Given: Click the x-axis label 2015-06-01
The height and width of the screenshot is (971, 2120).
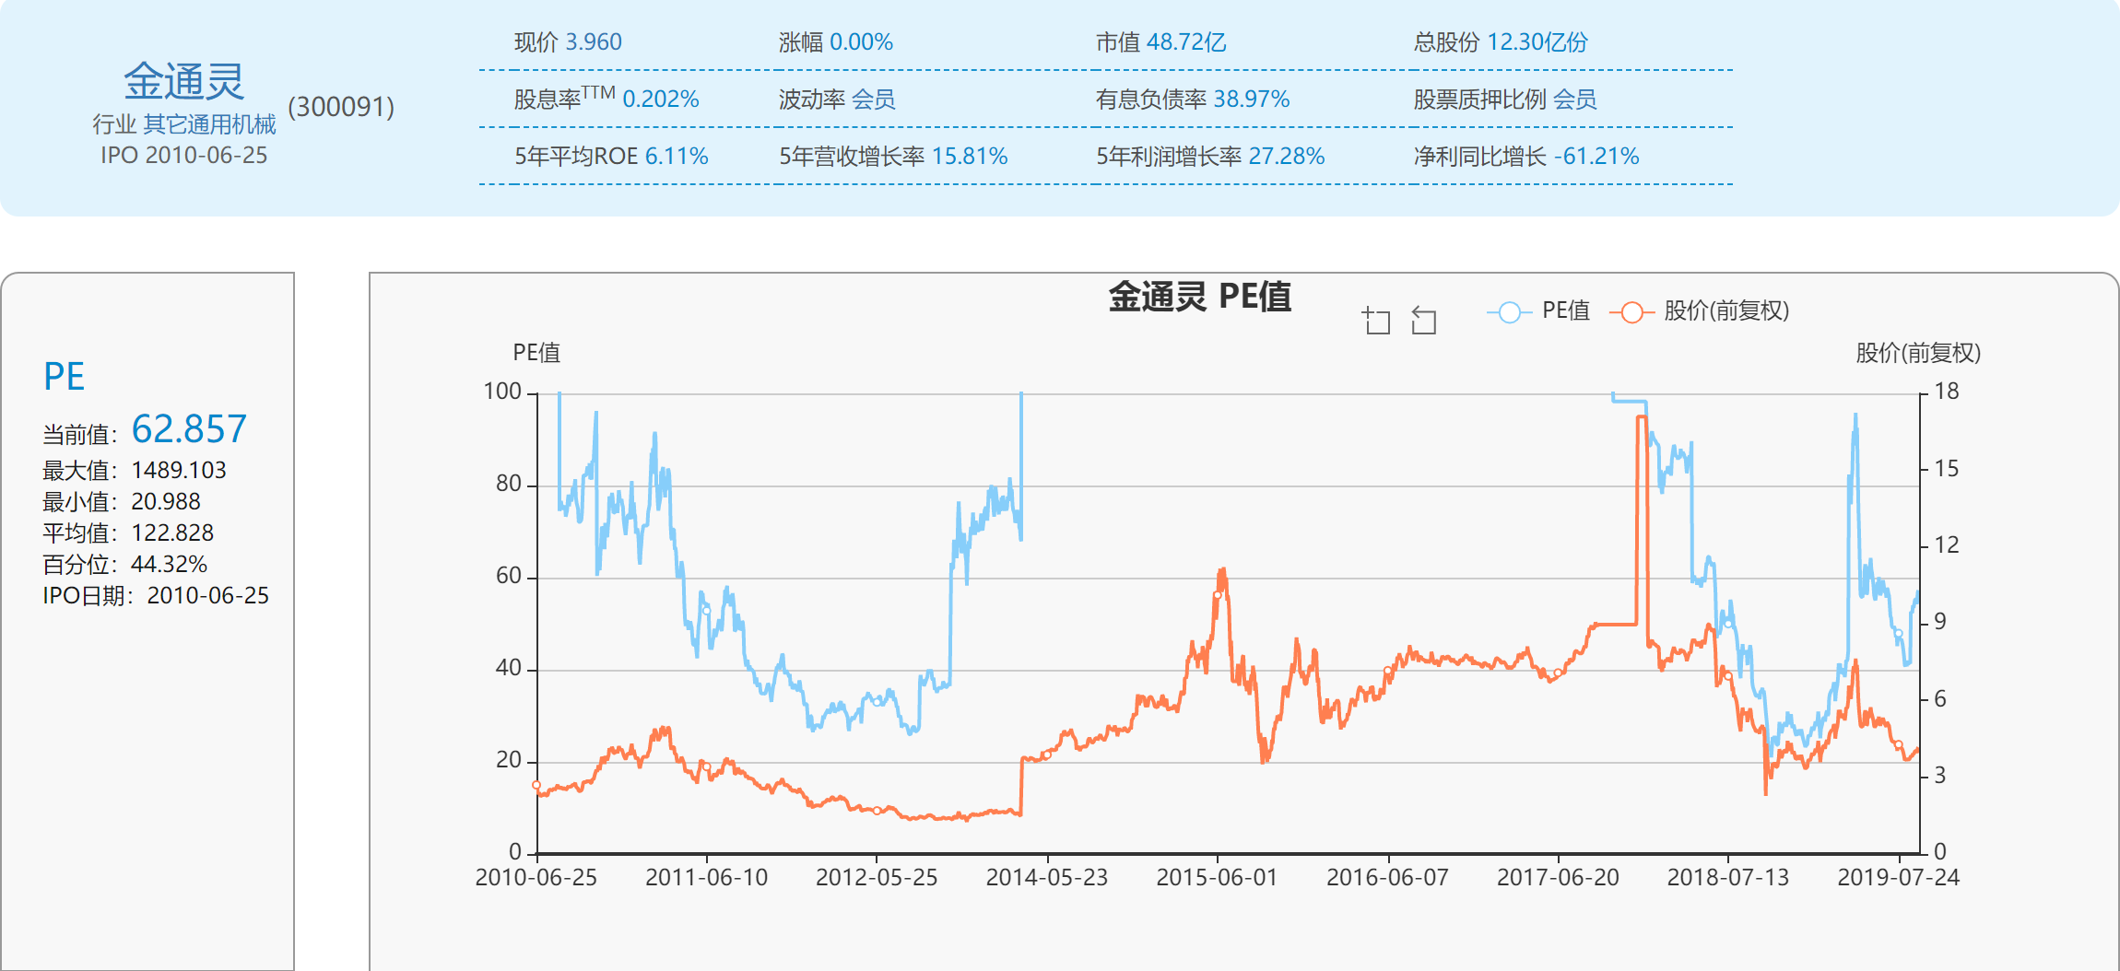Looking at the screenshot, I should point(1218,877).
